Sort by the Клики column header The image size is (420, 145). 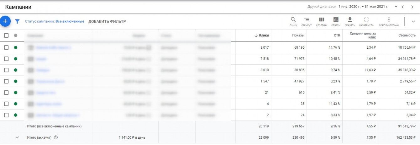coord(262,35)
